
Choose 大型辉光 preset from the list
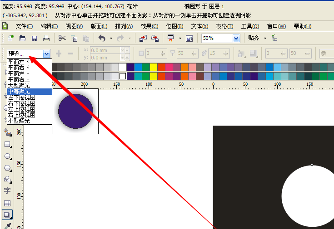30,86
